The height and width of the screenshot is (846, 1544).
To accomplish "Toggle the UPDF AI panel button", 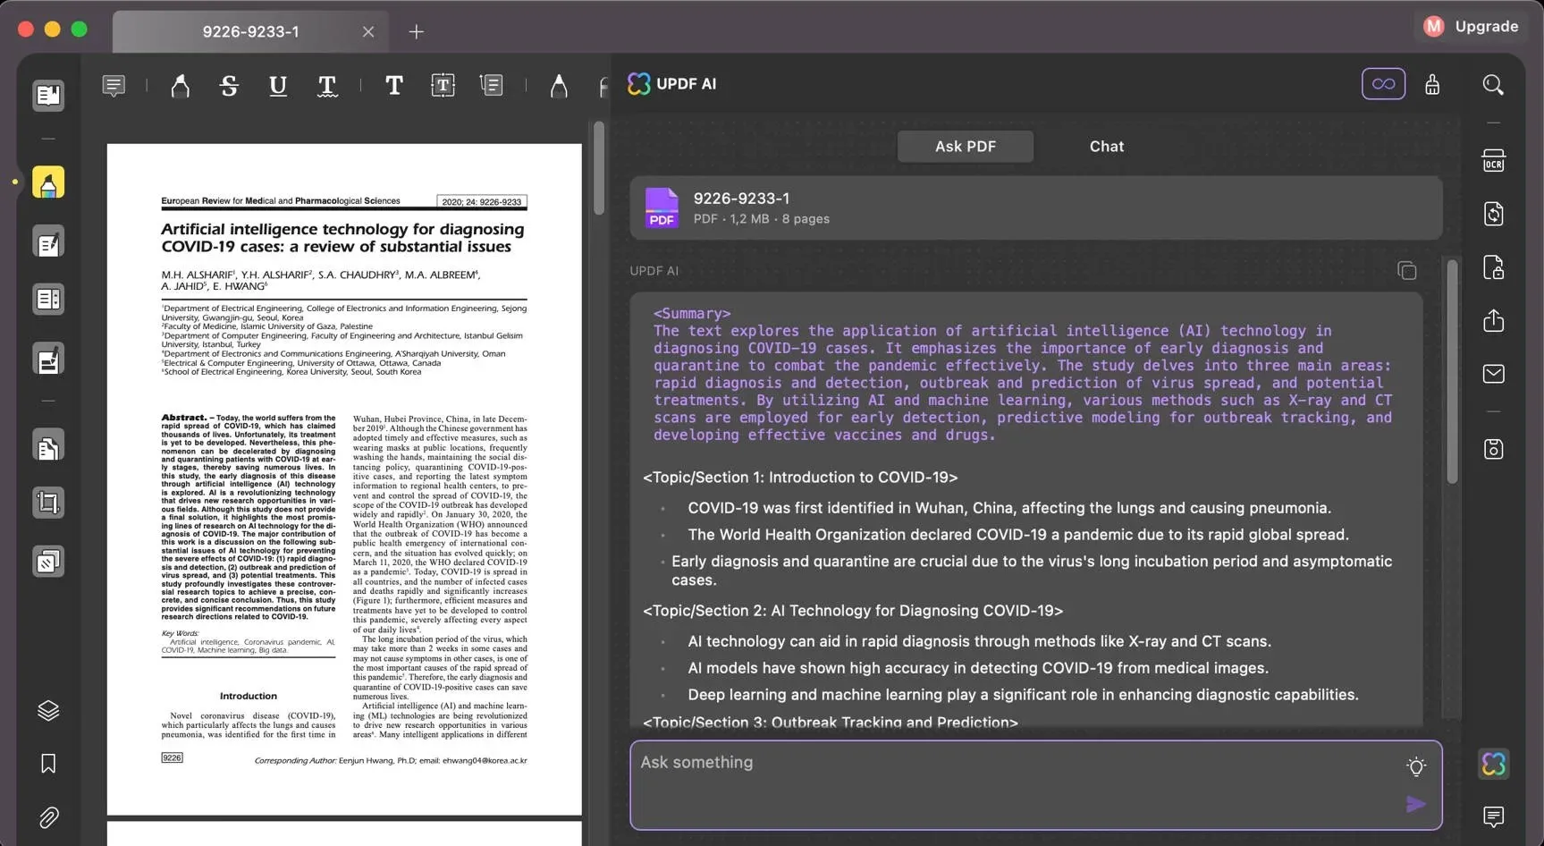I will point(1493,764).
